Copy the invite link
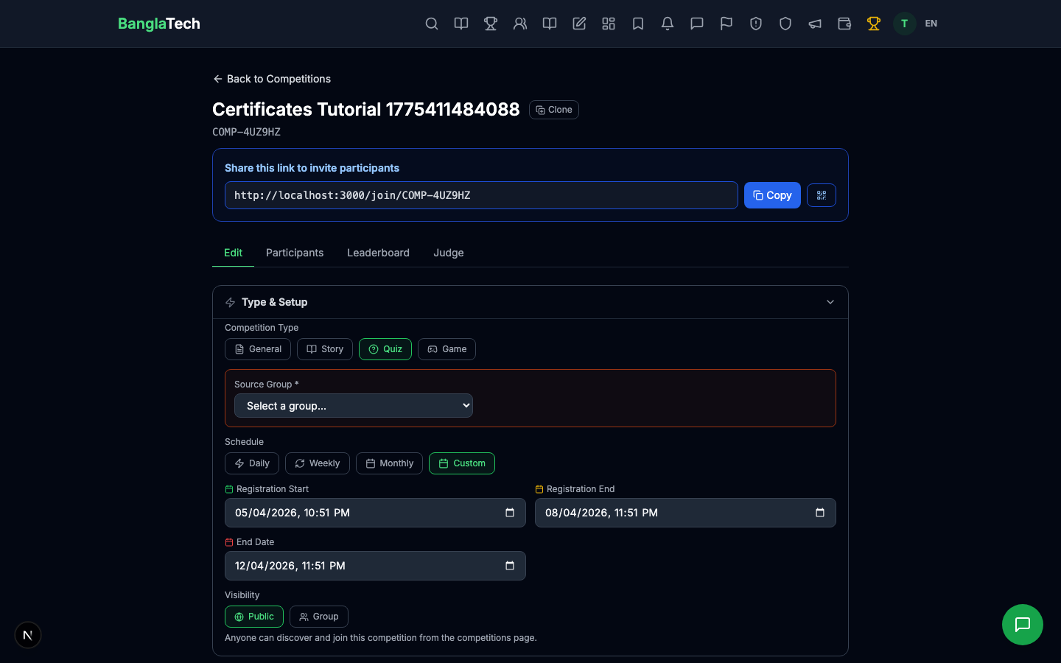This screenshot has height=663, width=1061. pos(772,195)
